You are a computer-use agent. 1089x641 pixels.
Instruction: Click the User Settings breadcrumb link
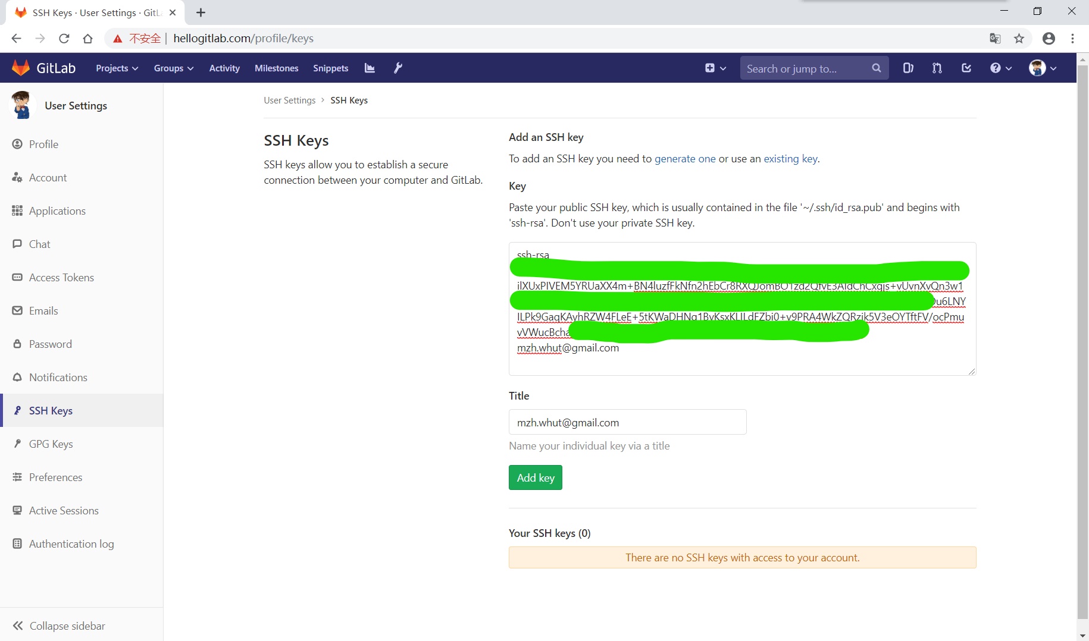click(289, 100)
